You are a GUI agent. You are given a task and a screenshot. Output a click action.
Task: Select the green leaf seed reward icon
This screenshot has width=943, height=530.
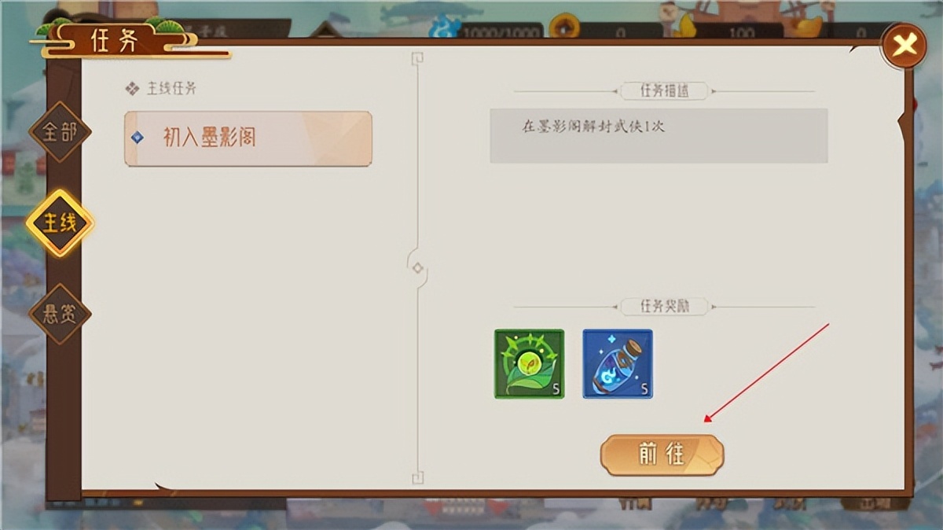(x=529, y=363)
